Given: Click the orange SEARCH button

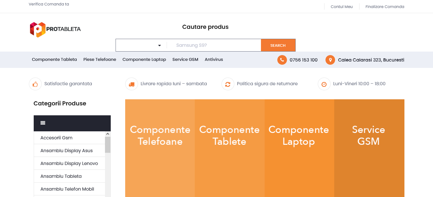Looking at the screenshot, I should (278, 45).
